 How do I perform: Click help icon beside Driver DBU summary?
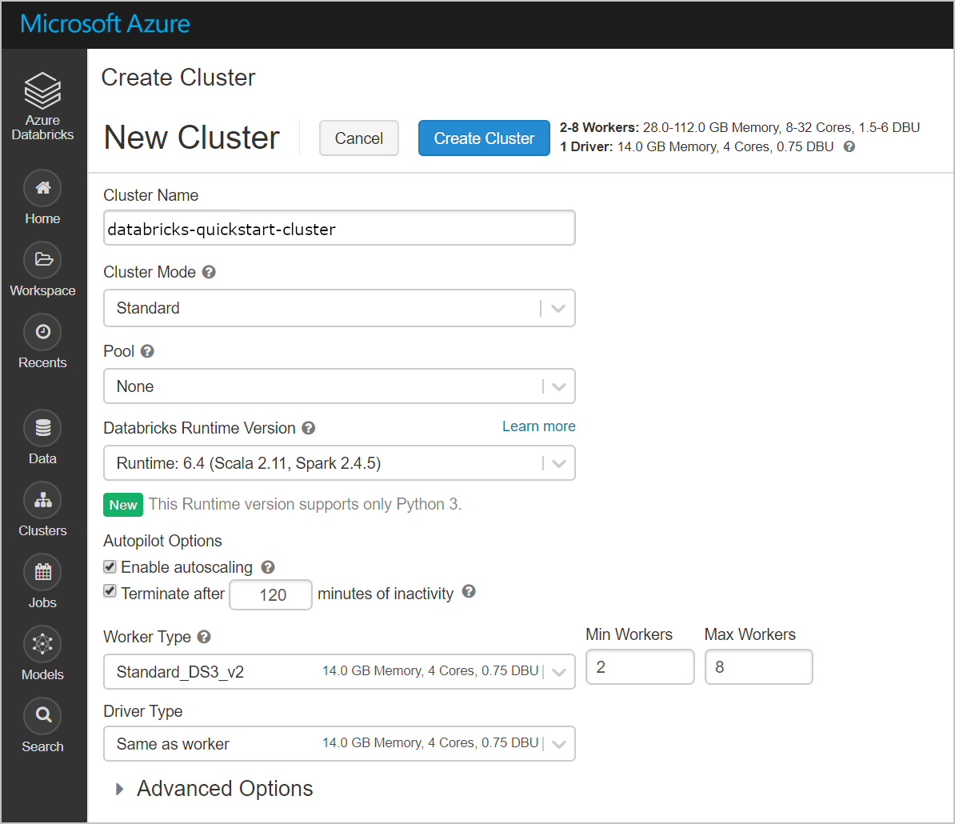(x=849, y=146)
